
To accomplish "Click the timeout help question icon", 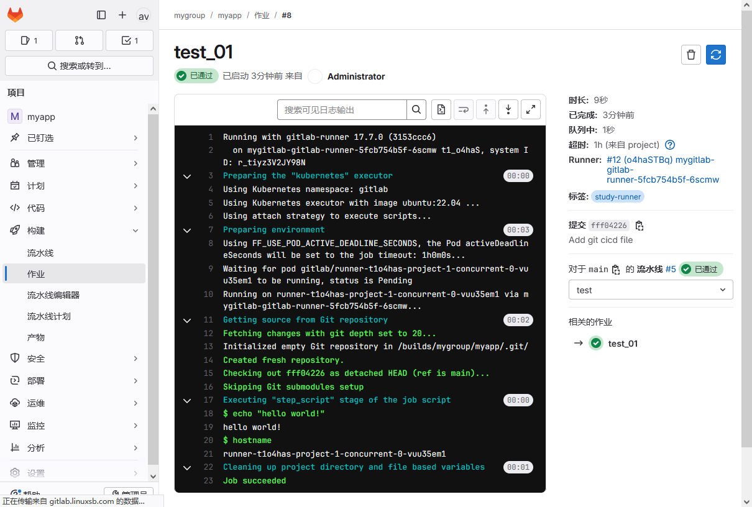I will pos(670,145).
